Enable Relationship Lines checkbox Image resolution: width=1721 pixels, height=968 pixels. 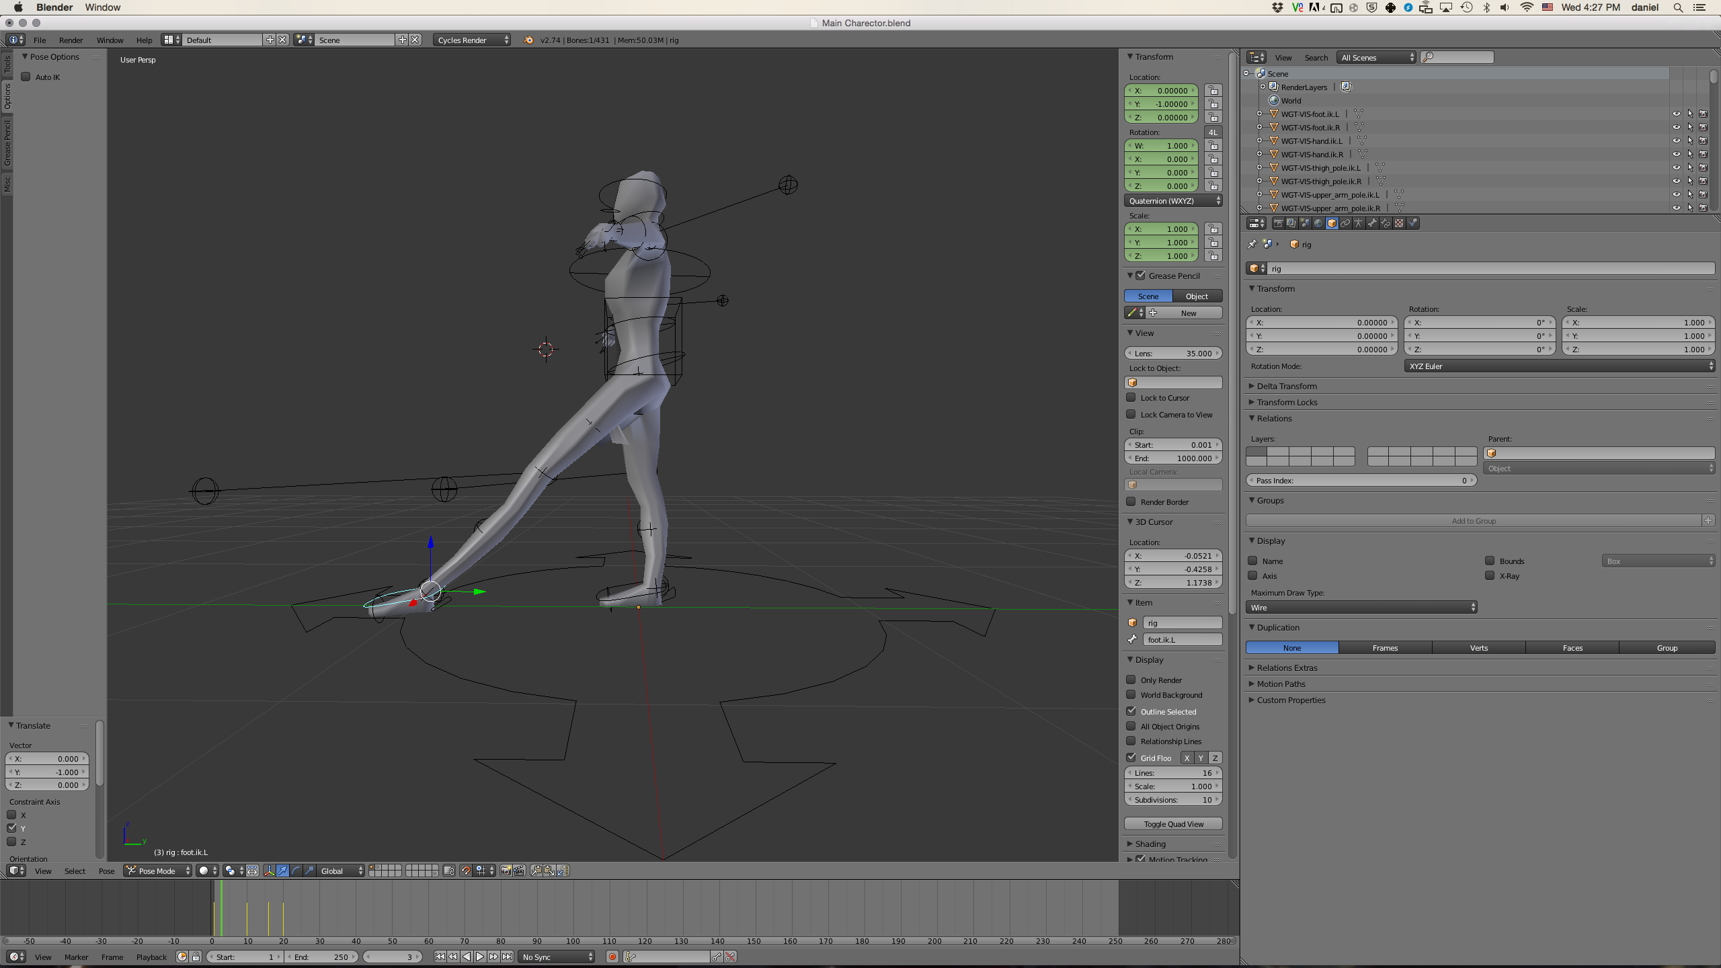[x=1131, y=741]
